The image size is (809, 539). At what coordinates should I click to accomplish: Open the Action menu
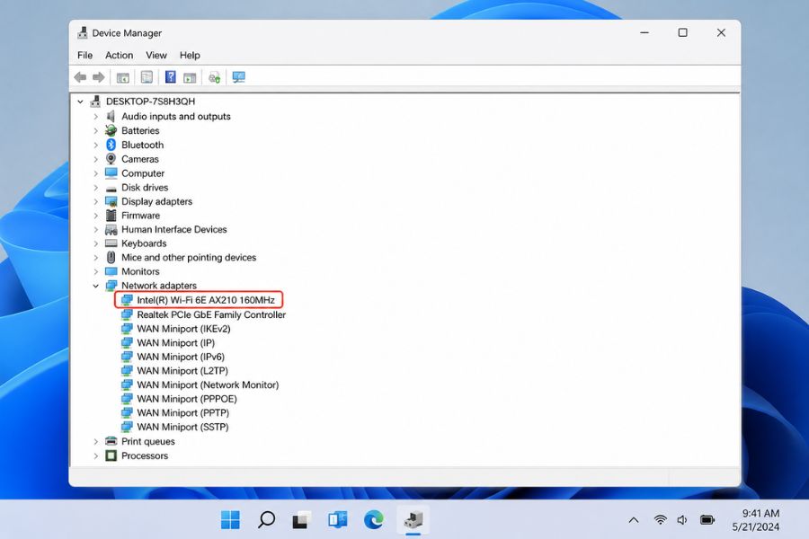[x=120, y=55]
